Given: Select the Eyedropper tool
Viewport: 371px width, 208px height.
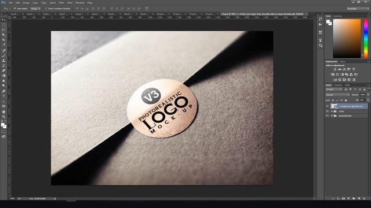Looking at the screenshot, I should tap(3, 45).
